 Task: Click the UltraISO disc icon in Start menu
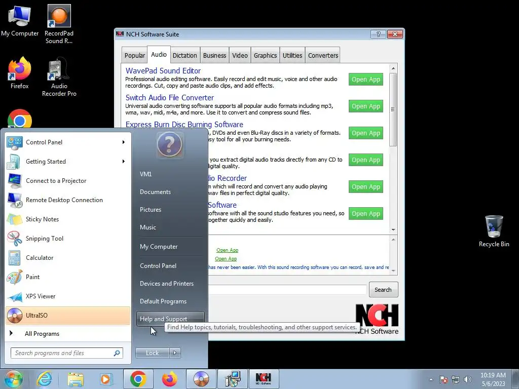(15, 315)
